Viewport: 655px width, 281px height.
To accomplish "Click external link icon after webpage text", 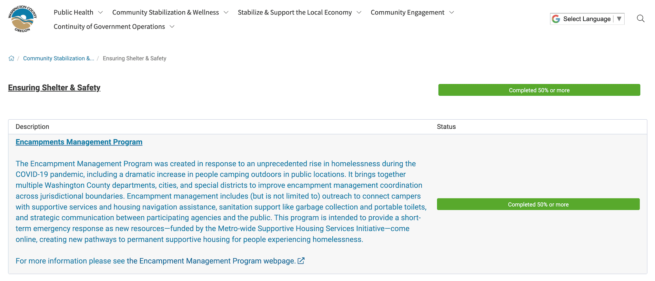I will pos(301,261).
